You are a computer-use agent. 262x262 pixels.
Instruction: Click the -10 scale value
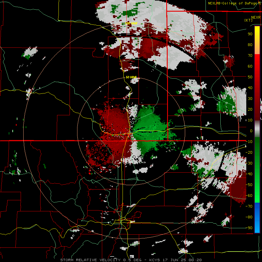pos(249,142)
